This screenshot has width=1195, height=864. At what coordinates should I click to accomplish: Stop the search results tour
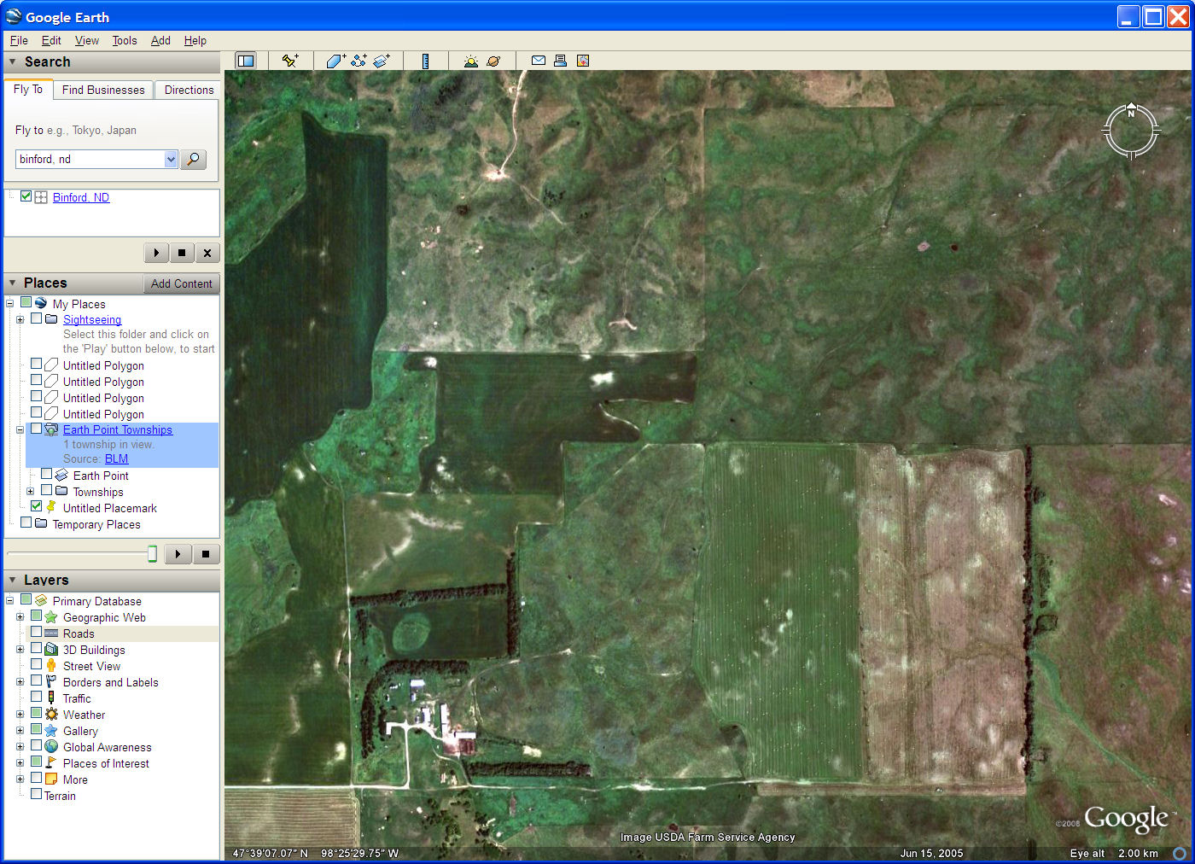pyautogui.click(x=182, y=253)
